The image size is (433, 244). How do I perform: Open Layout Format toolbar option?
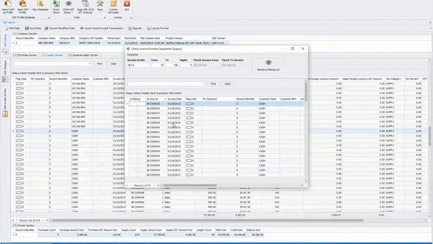[x=158, y=28]
